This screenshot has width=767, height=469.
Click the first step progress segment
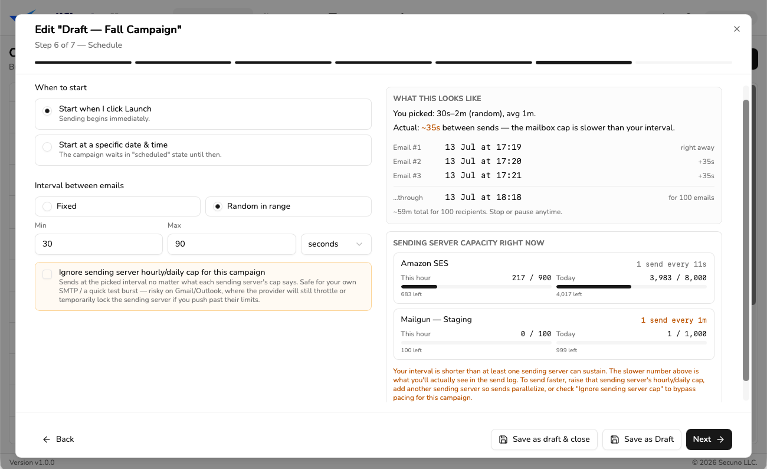tap(83, 62)
